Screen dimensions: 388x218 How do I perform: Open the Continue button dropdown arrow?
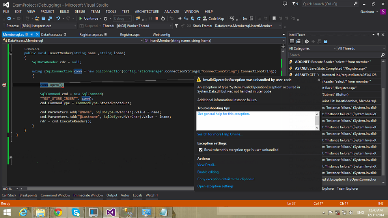(101, 18)
